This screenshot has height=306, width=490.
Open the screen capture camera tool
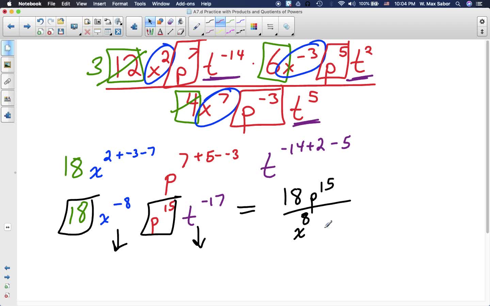click(97, 21)
